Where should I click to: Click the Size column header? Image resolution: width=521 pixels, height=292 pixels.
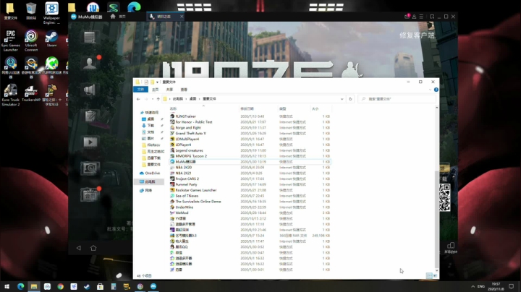[321, 108]
